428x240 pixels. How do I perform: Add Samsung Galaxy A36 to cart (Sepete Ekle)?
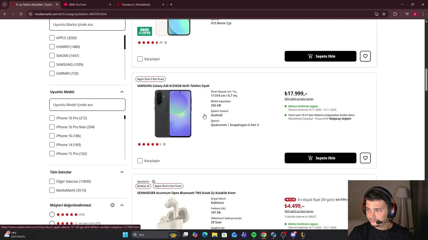[320, 158]
